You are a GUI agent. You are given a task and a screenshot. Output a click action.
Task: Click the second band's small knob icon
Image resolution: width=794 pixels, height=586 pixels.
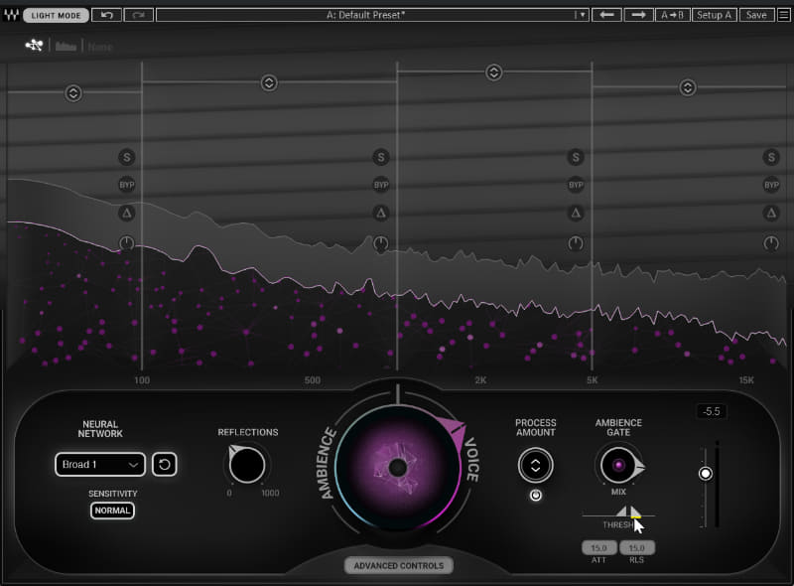coord(381,243)
